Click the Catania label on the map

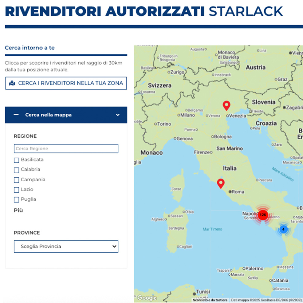[280, 280]
